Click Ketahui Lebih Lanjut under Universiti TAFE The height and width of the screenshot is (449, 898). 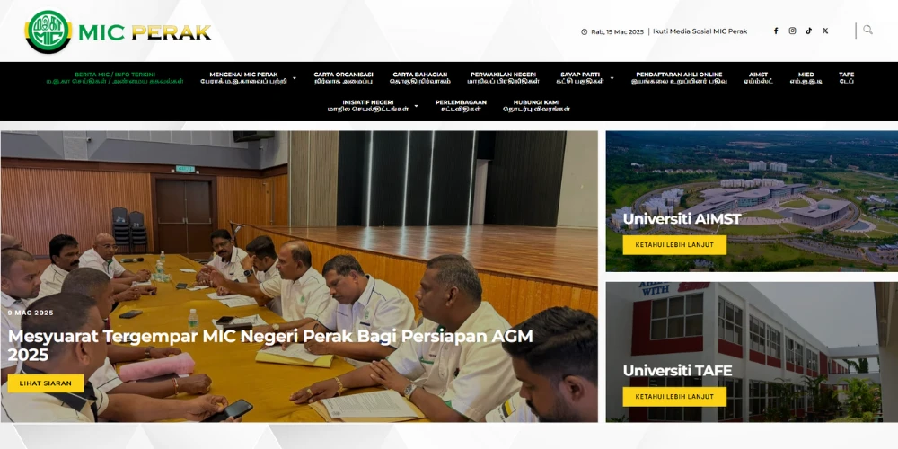click(674, 397)
